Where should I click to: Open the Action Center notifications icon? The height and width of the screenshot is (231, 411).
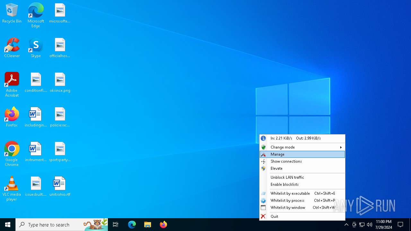400,225
